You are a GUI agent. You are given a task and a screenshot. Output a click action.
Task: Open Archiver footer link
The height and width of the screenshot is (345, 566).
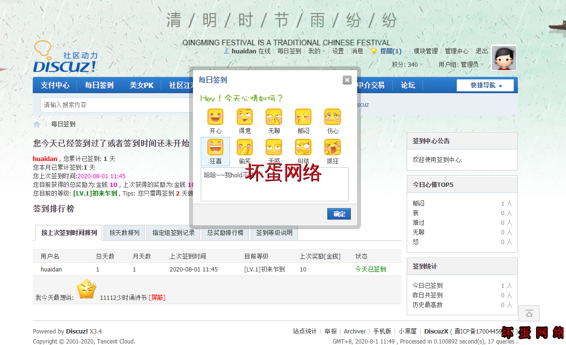pyautogui.click(x=354, y=331)
